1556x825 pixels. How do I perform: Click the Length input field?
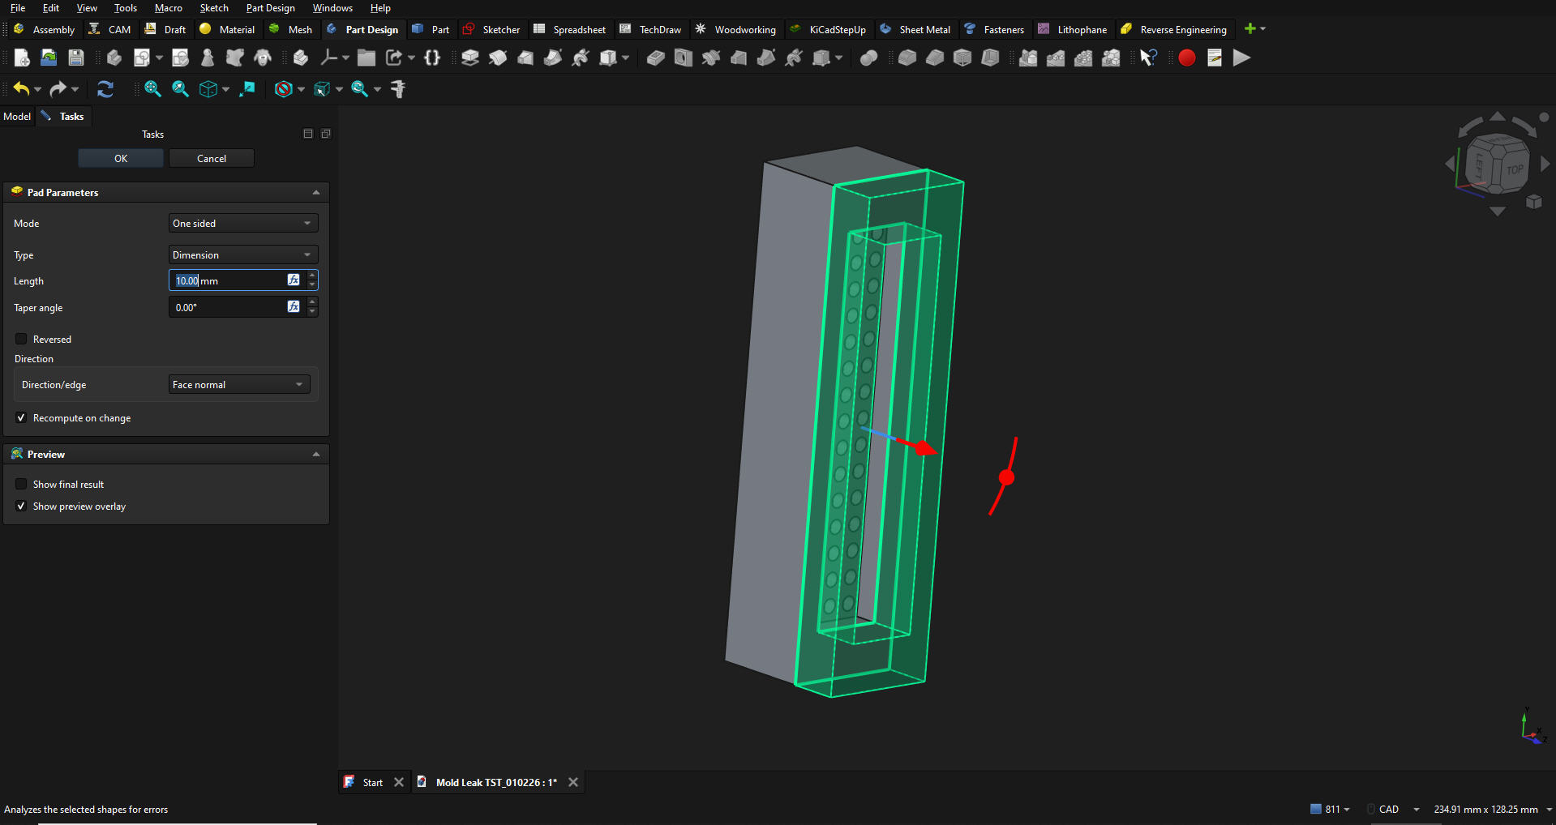(227, 280)
